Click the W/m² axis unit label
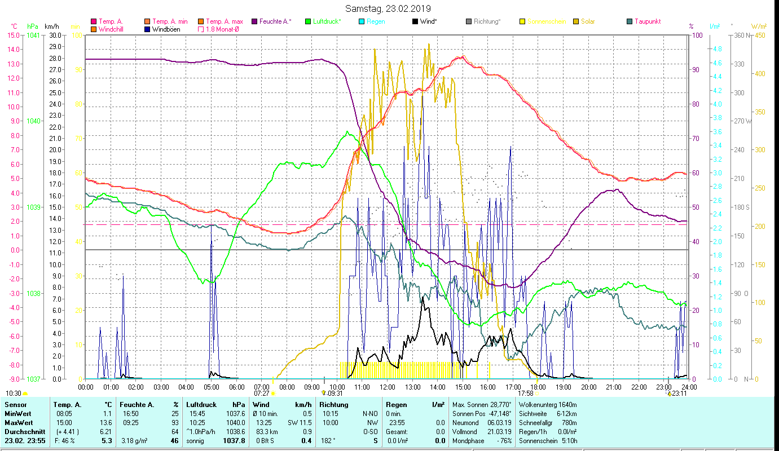Image resolution: width=779 pixels, height=451 pixels. click(x=758, y=26)
